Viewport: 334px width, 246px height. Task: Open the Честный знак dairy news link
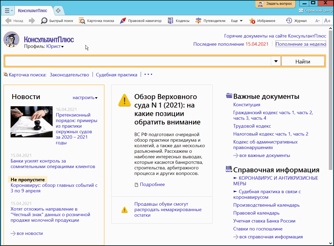pyautogui.click(x=51, y=215)
